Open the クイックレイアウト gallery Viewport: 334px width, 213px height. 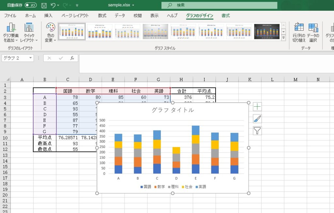pyautogui.click(x=29, y=29)
